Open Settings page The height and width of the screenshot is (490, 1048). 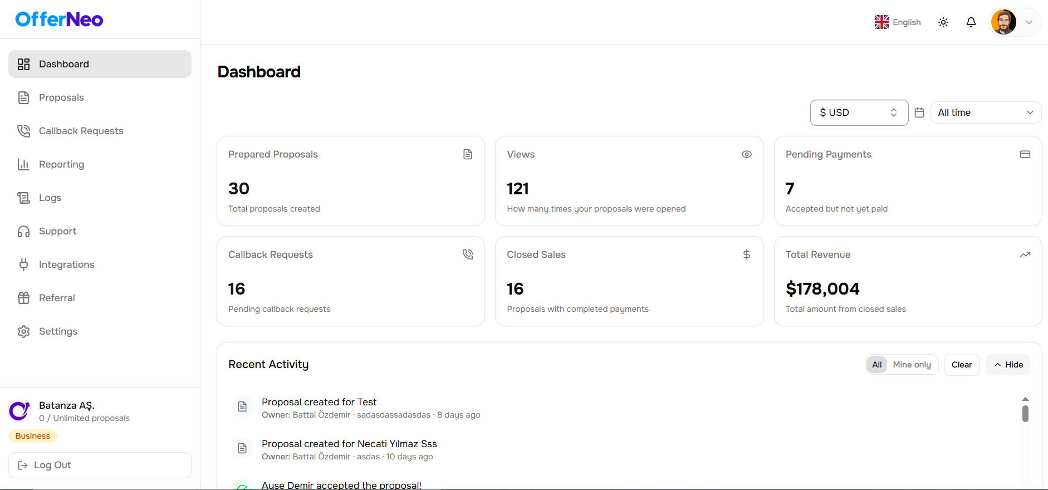click(100, 331)
